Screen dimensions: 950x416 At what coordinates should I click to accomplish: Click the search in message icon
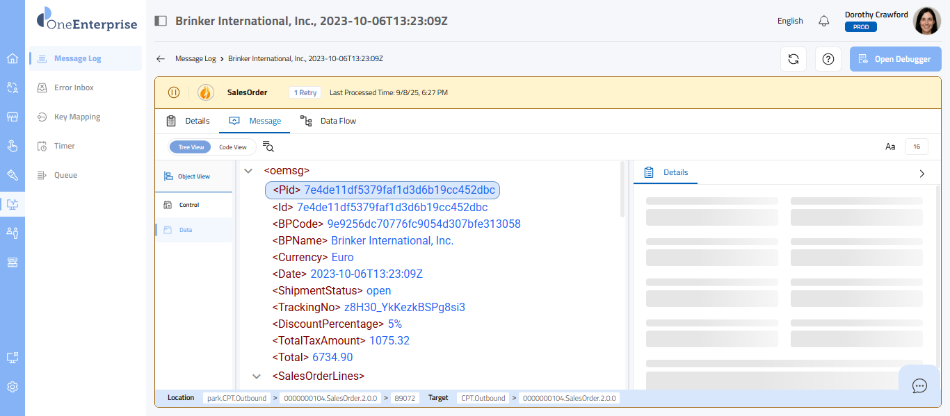pos(268,147)
